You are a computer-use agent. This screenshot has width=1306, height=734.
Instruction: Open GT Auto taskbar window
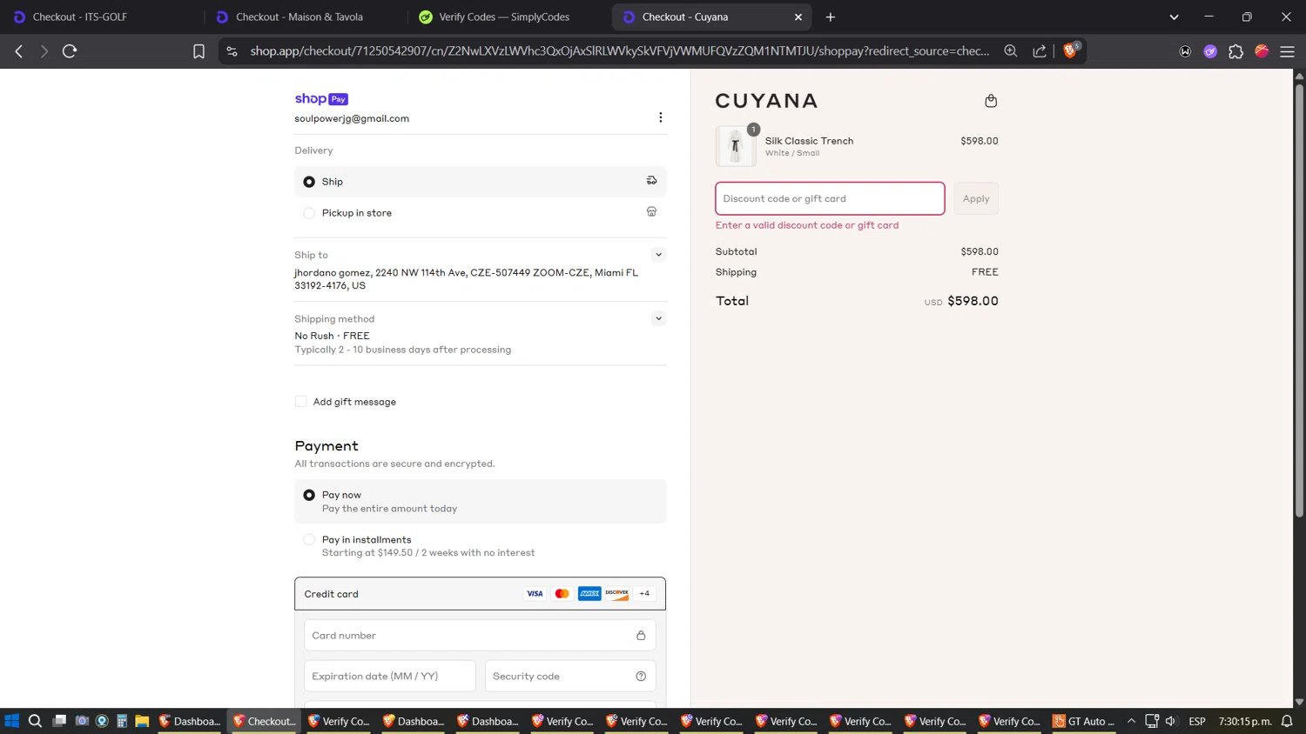1084,721
